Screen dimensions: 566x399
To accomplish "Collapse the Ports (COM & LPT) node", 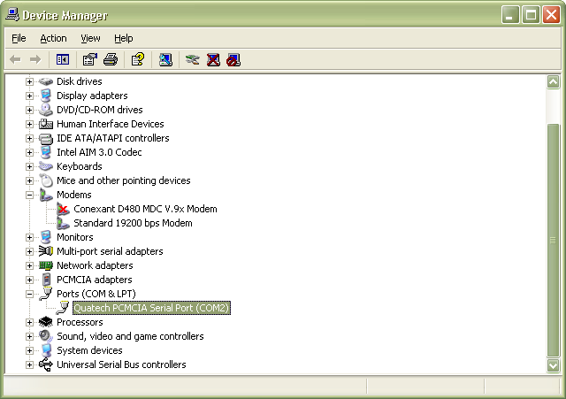I will [x=29, y=294].
